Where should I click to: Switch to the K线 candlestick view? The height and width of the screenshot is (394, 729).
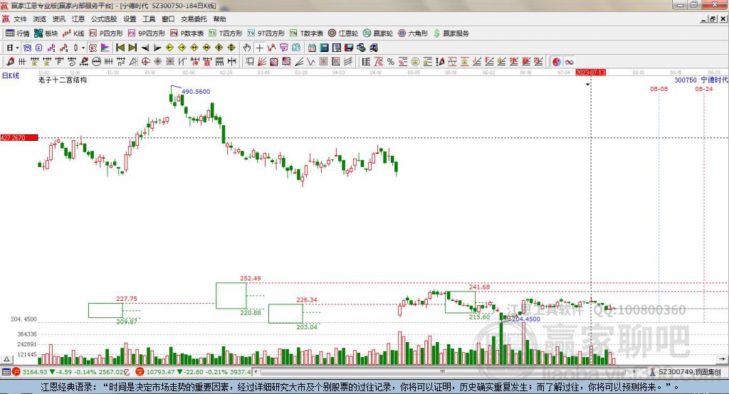click(73, 33)
